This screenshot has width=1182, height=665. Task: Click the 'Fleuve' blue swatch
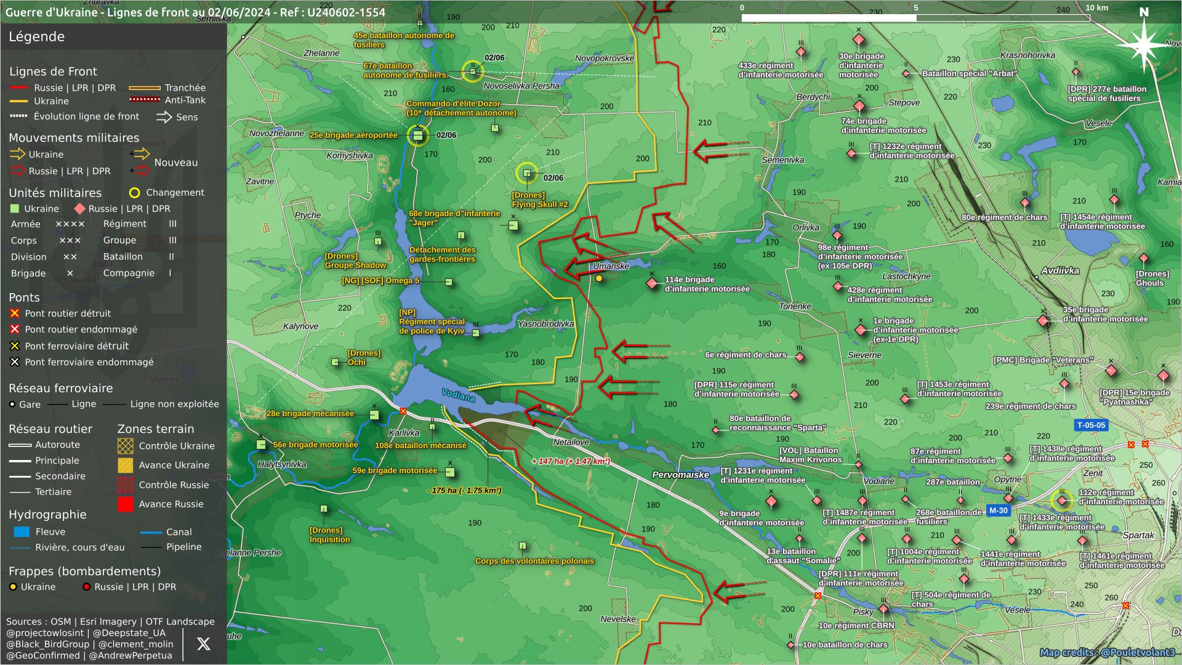point(22,532)
